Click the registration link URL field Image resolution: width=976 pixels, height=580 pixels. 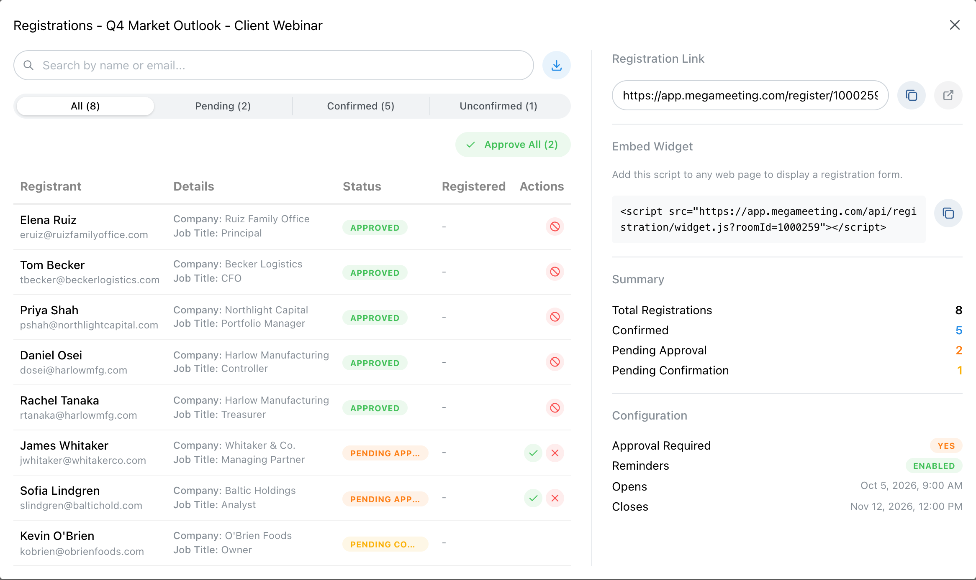click(750, 95)
